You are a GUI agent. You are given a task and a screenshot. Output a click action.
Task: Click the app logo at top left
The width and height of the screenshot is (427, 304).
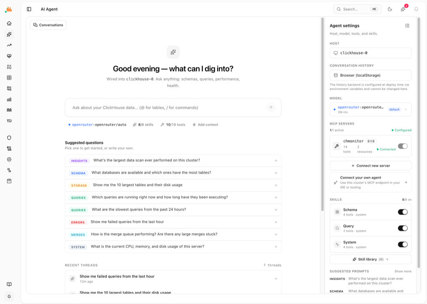pyautogui.click(x=8, y=10)
